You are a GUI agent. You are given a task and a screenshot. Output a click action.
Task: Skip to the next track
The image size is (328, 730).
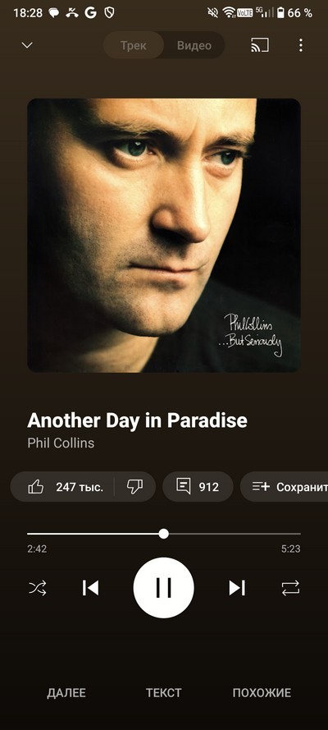[237, 588]
